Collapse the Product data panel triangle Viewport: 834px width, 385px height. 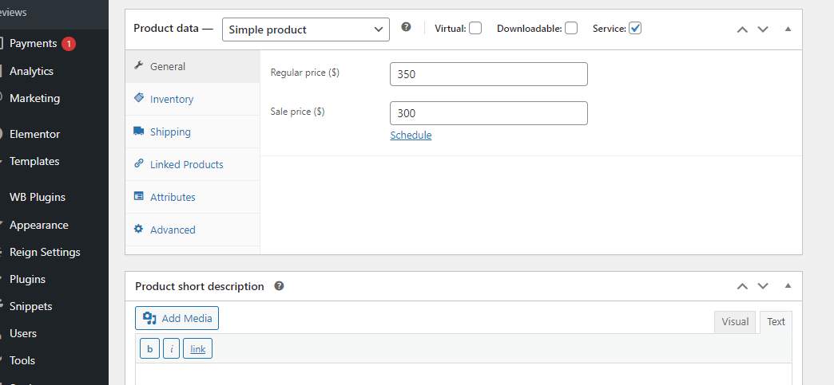point(788,29)
